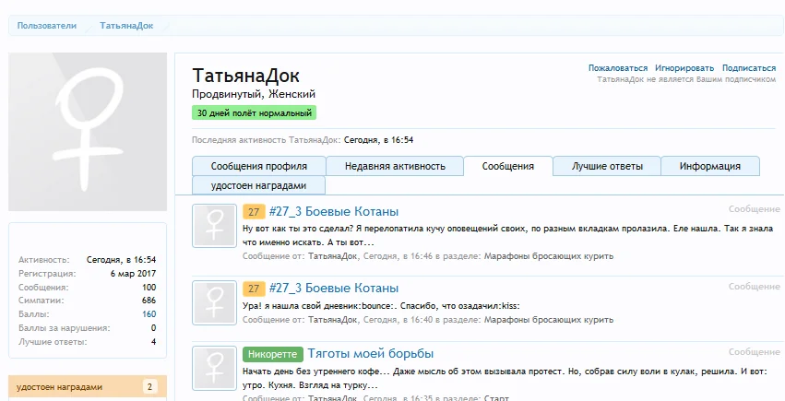785x401 pixels.
Task: Select the Сообщения tab
Action: [507, 166]
